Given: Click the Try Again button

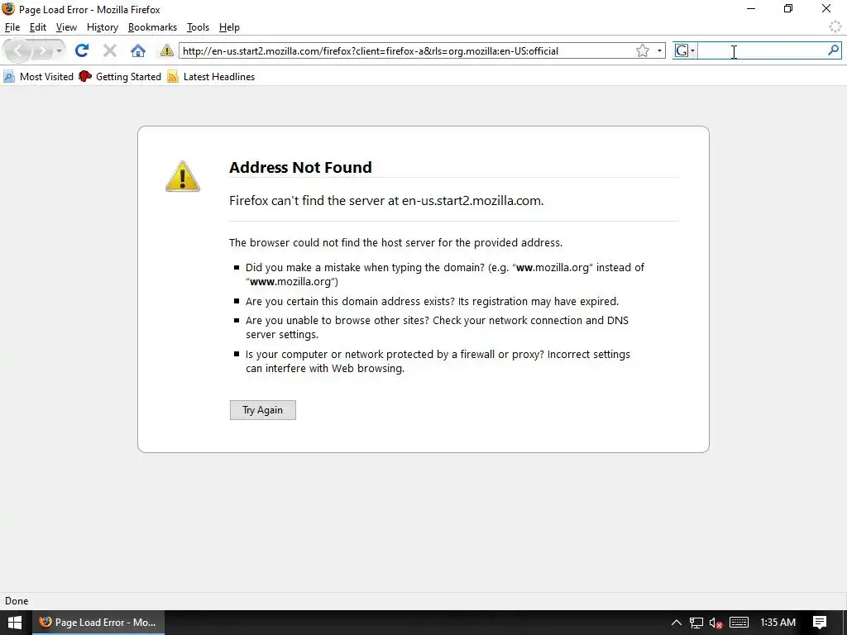Looking at the screenshot, I should [x=262, y=410].
